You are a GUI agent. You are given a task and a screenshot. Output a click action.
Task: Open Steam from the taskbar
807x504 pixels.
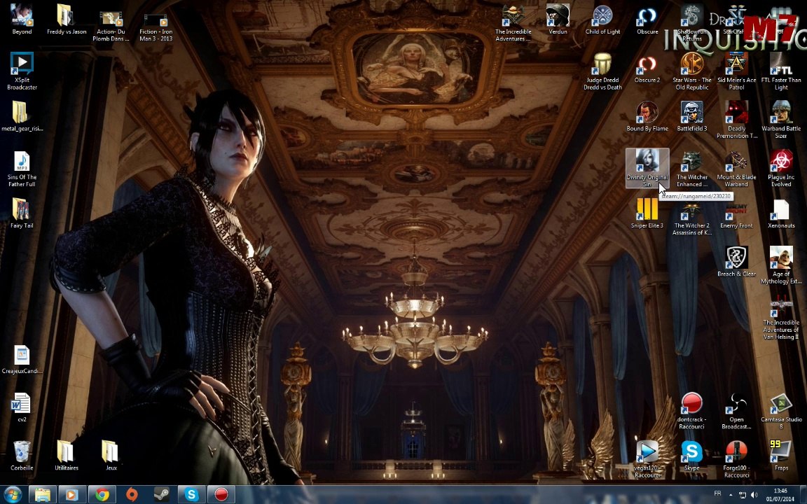[162, 495]
